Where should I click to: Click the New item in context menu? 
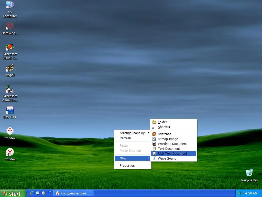point(132,158)
